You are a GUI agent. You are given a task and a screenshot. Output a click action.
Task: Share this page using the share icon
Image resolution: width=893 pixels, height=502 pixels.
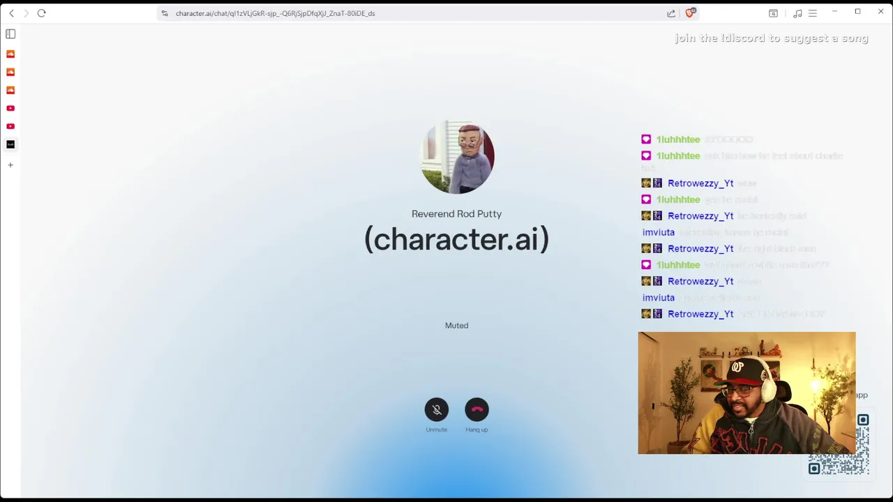click(x=671, y=13)
